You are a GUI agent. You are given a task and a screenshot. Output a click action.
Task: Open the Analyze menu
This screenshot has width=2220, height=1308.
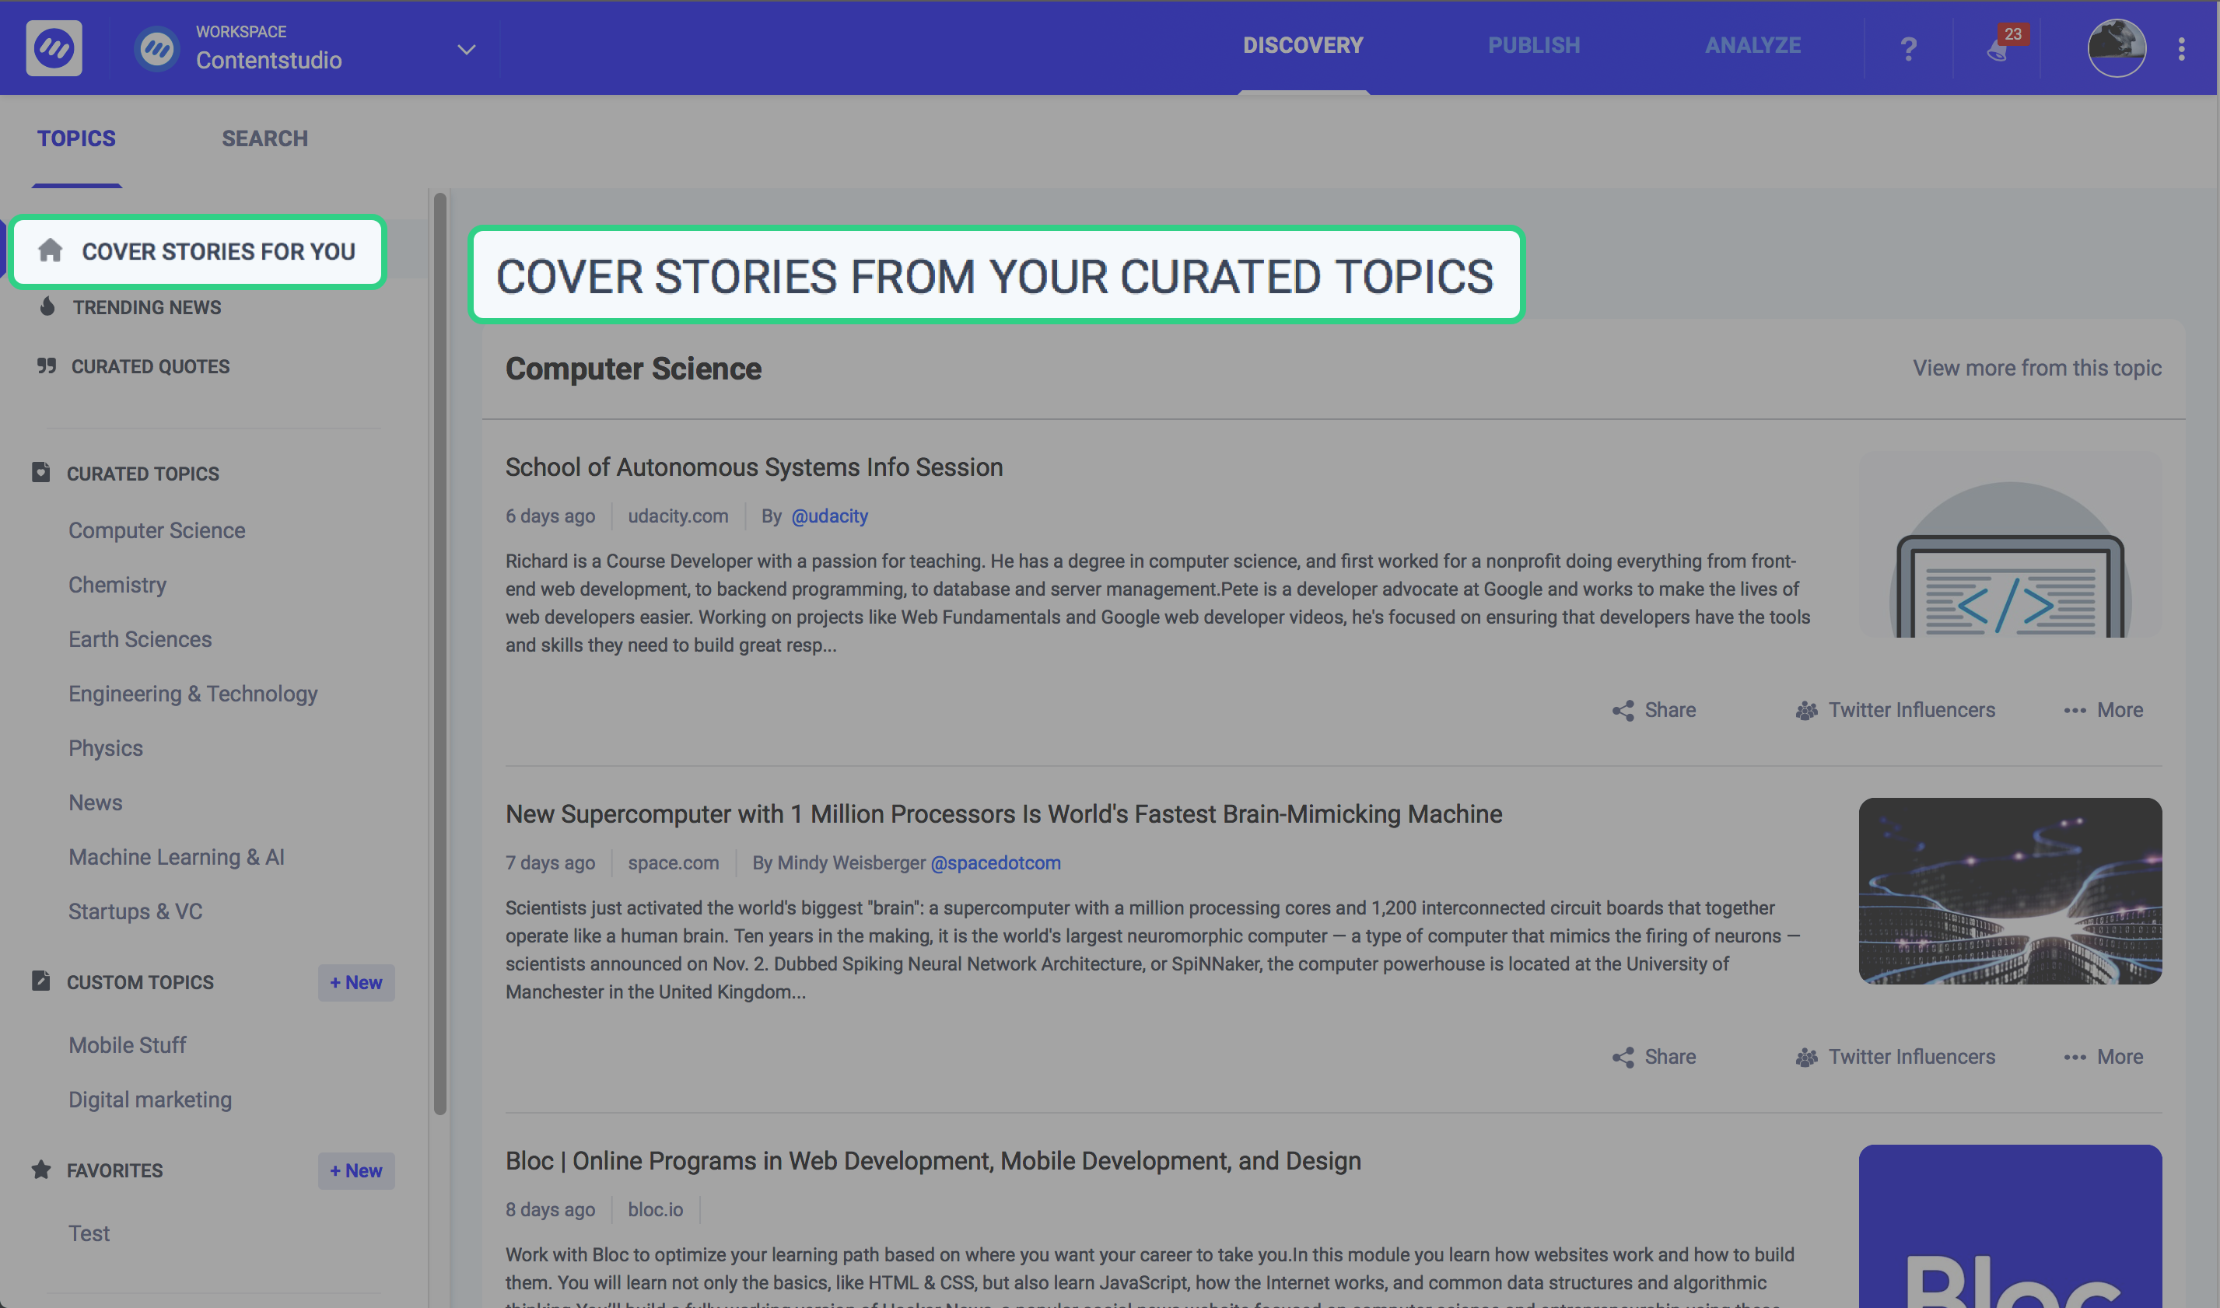pos(1752,46)
